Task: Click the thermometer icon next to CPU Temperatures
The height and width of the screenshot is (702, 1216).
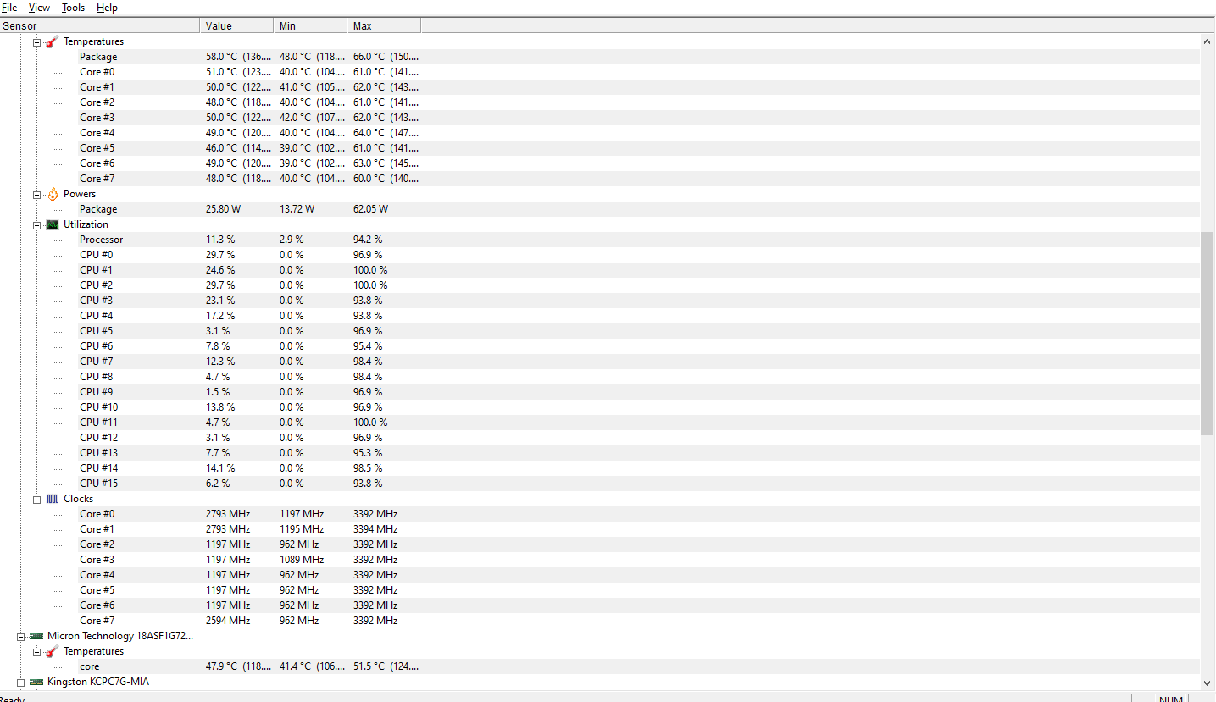Action: (x=53, y=41)
